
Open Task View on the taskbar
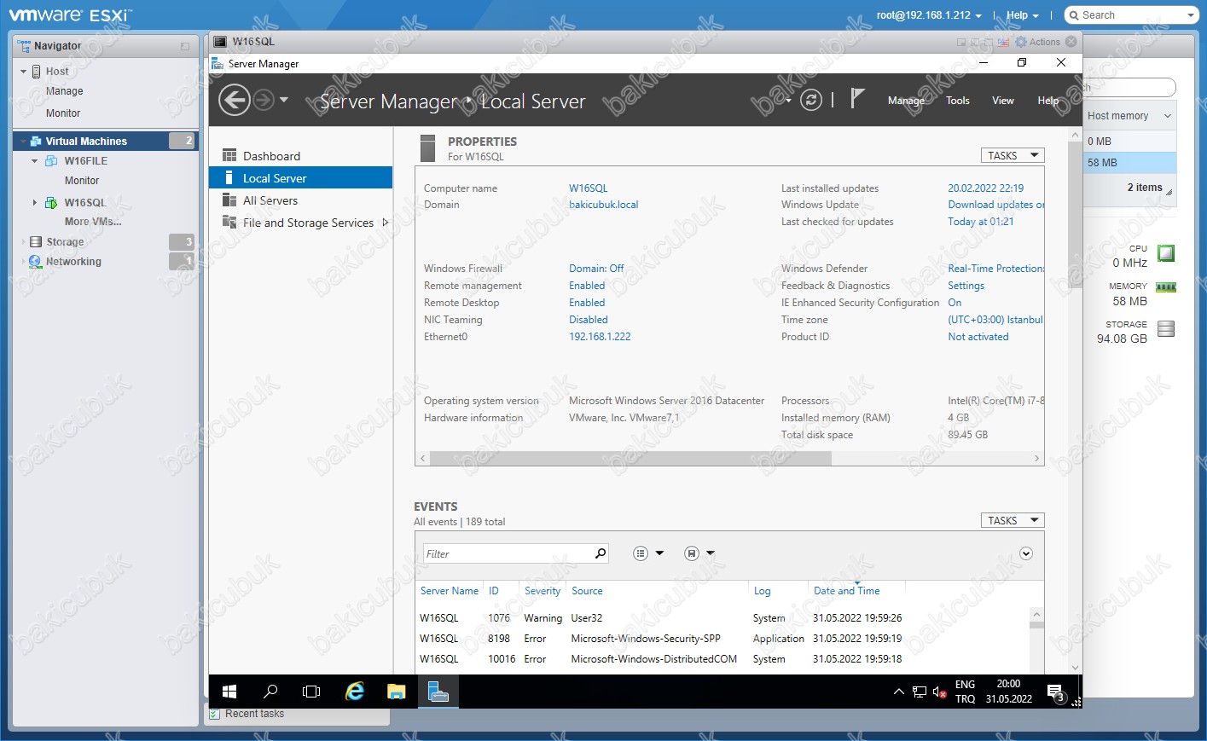click(311, 692)
